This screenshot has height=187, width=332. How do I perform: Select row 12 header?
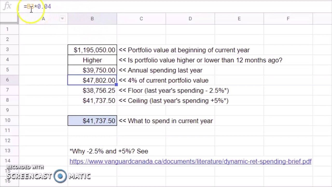point(9,141)
